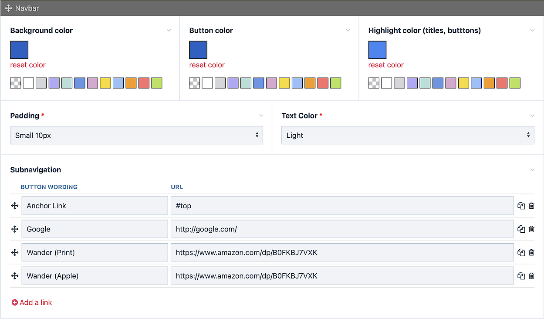The height and width of the screenshot is (319, 544).
Task: Duplicate the Anchor Link row
Action: click(521, 206)
